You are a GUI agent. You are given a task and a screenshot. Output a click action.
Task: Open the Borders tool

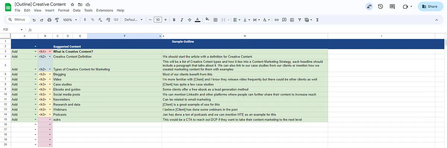click(215, 20)
